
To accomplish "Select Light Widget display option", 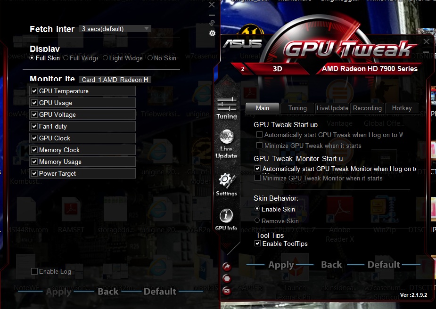I will (106, 58).
